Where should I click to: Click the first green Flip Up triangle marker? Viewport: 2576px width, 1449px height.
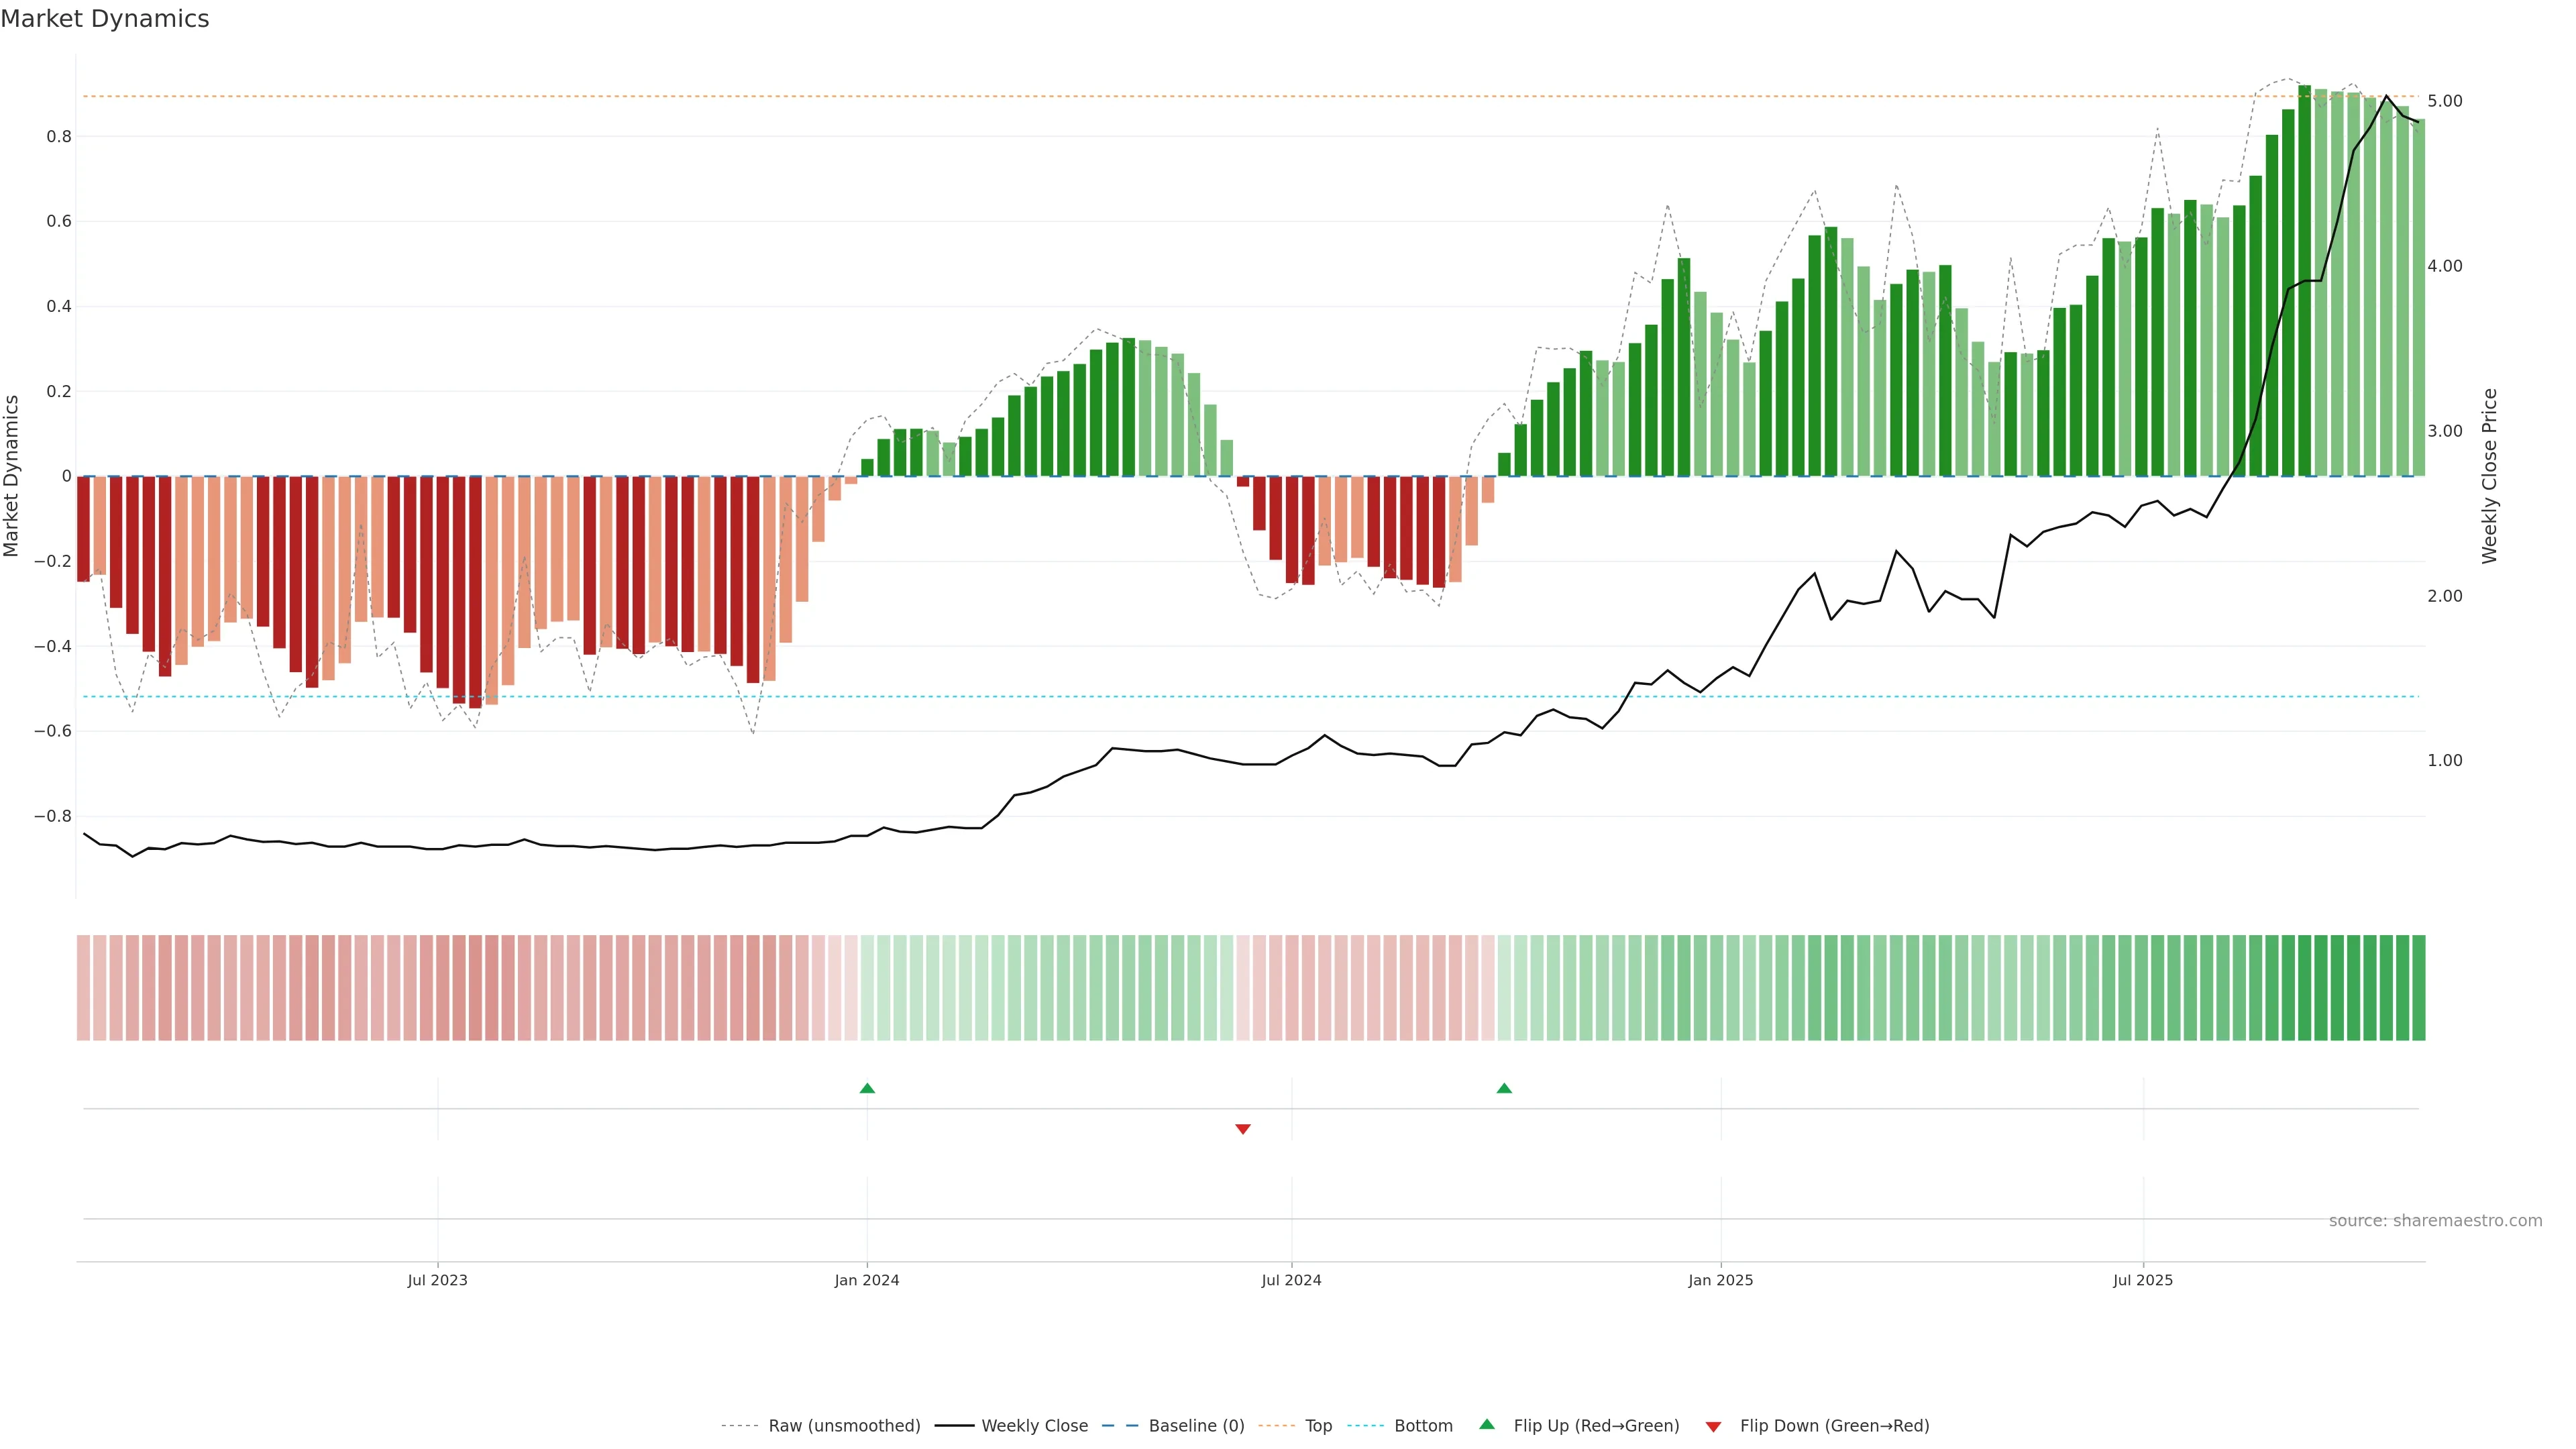(867, 1088)
